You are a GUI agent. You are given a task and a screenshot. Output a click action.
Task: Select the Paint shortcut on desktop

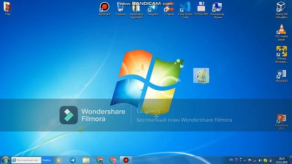pyautogui.click(x=201, y=75)
